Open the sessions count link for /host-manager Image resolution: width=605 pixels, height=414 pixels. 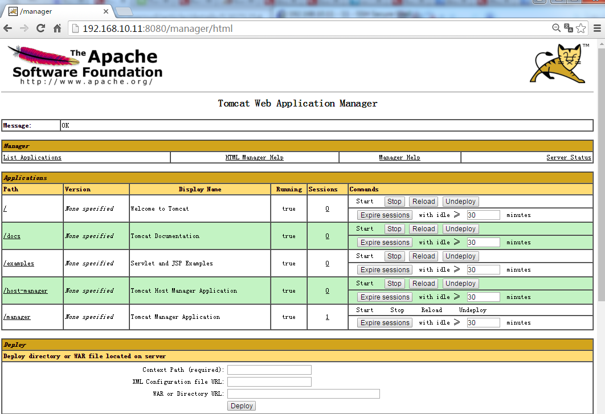tap(327, 291)
